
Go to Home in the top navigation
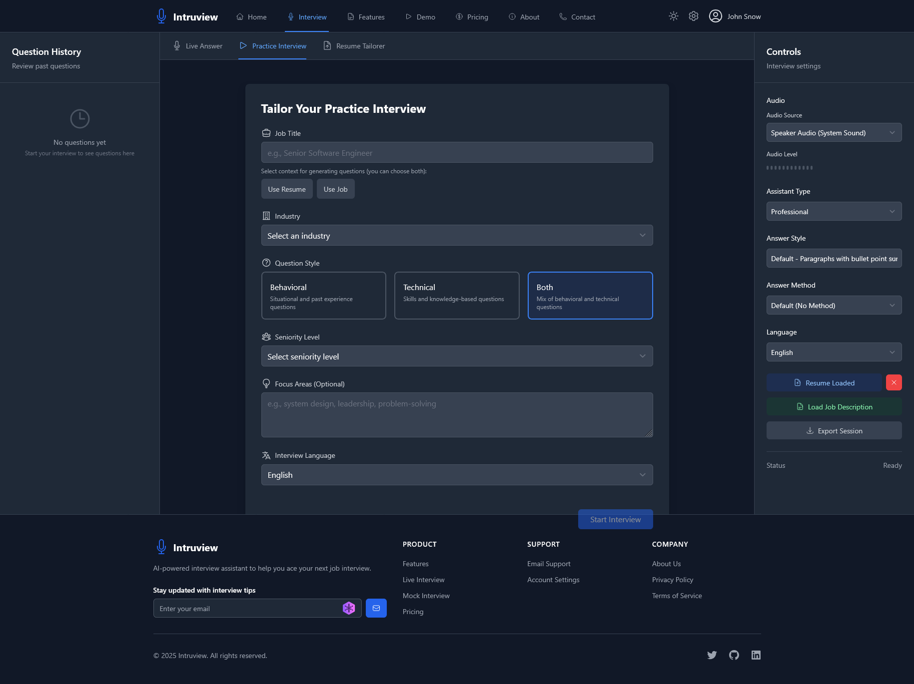[x=251, y=17]
